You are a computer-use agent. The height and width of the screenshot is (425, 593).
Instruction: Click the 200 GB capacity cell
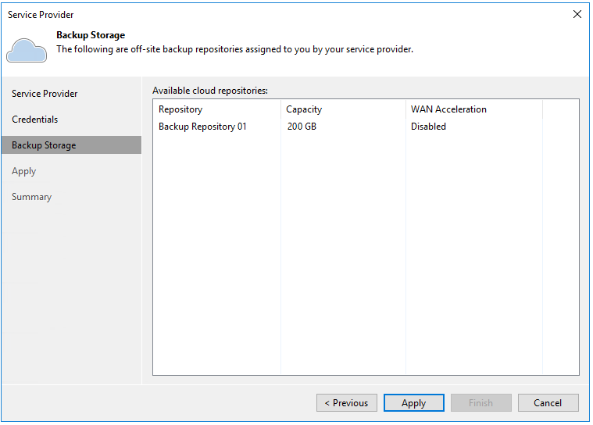coord(302,127)
